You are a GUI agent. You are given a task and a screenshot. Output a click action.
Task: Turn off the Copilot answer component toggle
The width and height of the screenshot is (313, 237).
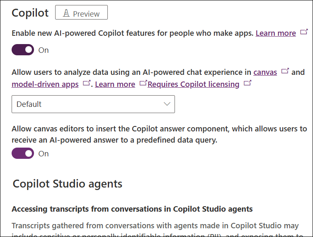[23, 153]
